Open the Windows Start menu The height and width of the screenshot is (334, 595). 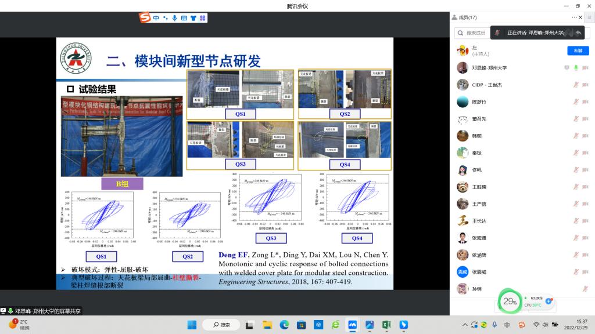point(192,325)
